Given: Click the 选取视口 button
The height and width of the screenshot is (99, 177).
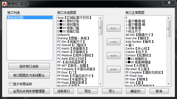Looking at the screenshot, I should click(x=64, y=91).
